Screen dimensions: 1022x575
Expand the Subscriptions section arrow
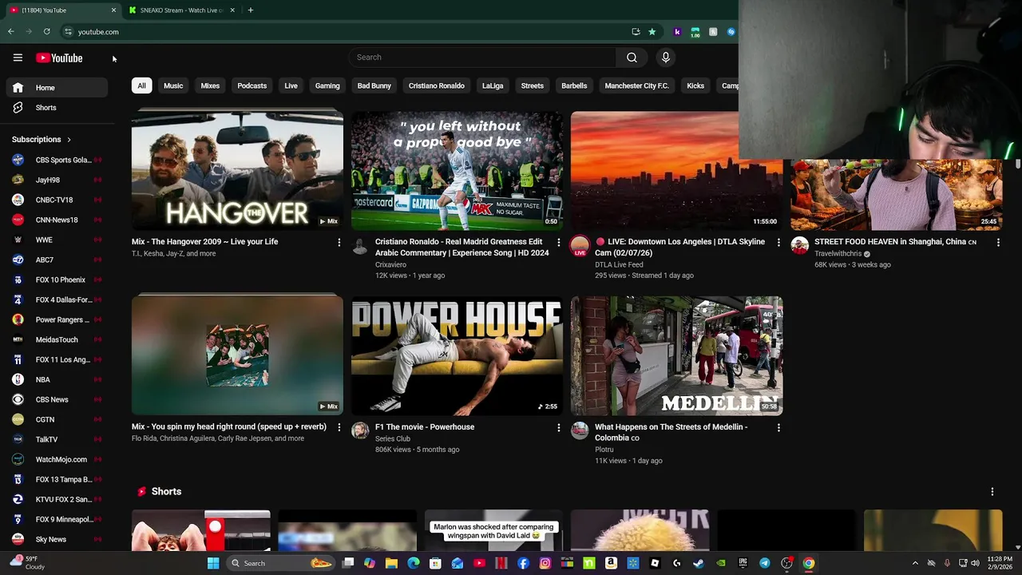tap(69, 140)
